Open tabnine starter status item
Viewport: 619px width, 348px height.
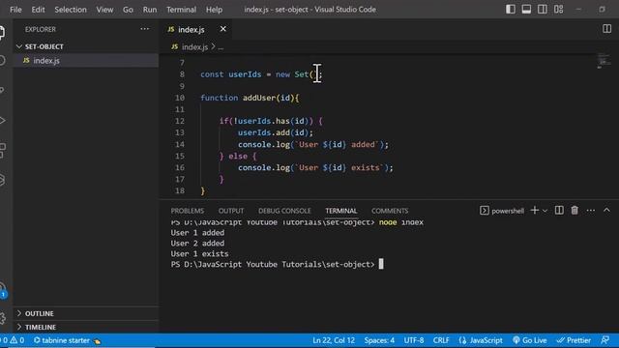click(67, 340)
